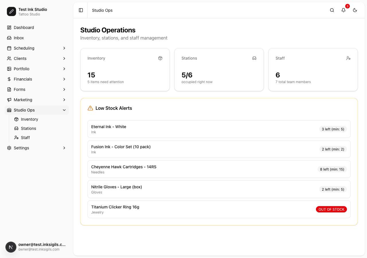Click the search magnifier icon
The image size is (367, 258).
[x=332, y=10]
